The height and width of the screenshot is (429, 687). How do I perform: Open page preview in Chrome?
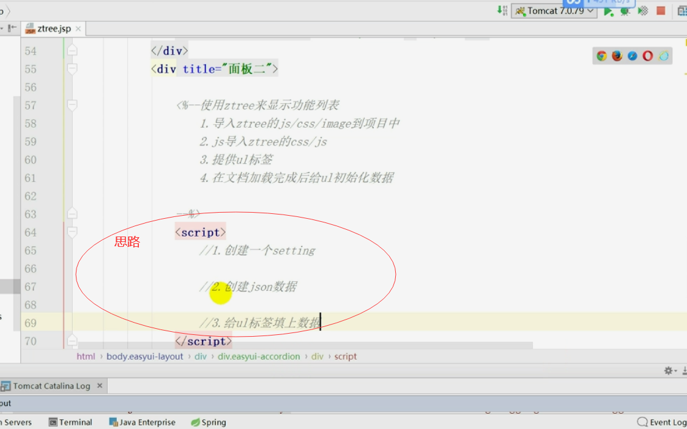[601, 56]
